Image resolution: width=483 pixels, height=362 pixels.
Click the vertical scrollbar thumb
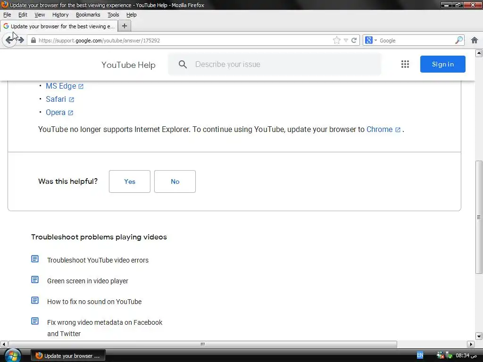[479, 217]
